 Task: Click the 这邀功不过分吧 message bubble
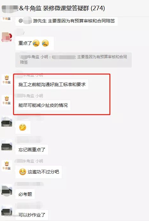point(39,172)
